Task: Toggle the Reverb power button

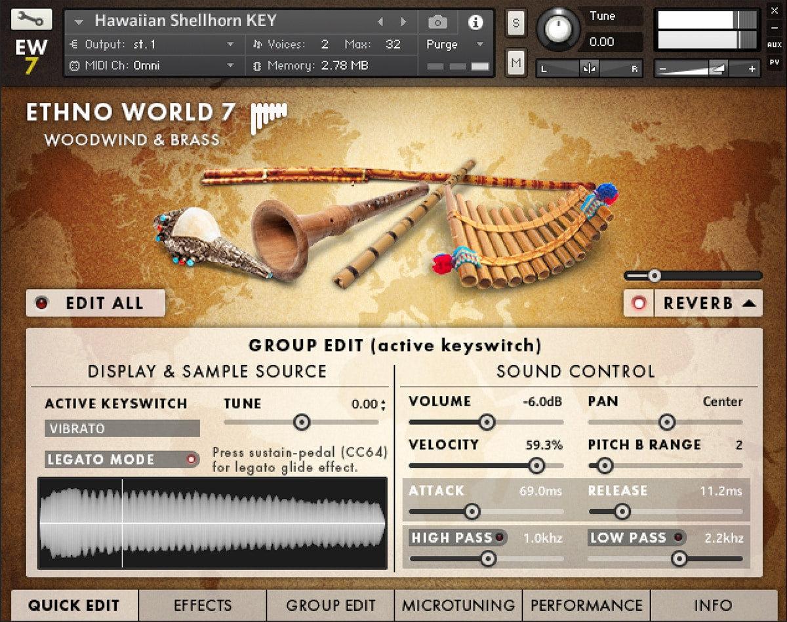Action: point(639,303)
